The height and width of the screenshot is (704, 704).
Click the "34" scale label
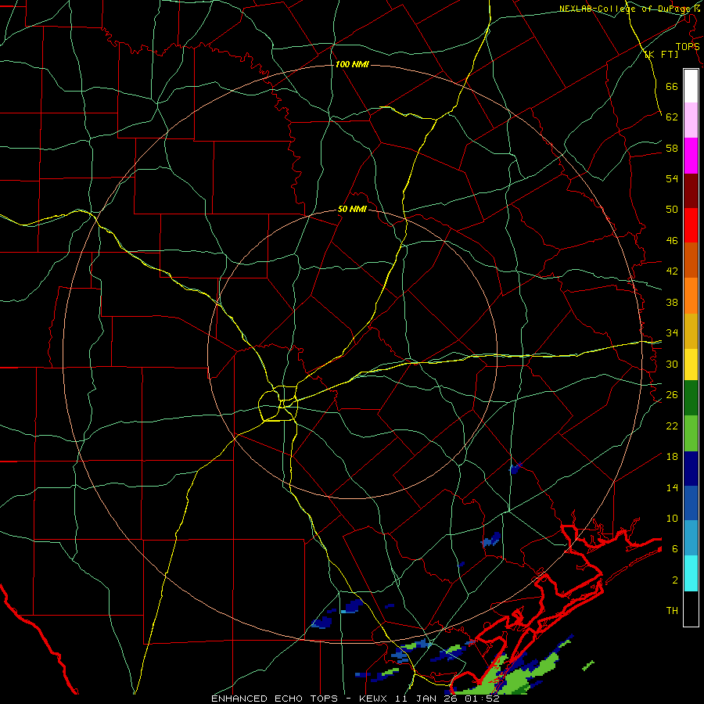pos(672,333)
